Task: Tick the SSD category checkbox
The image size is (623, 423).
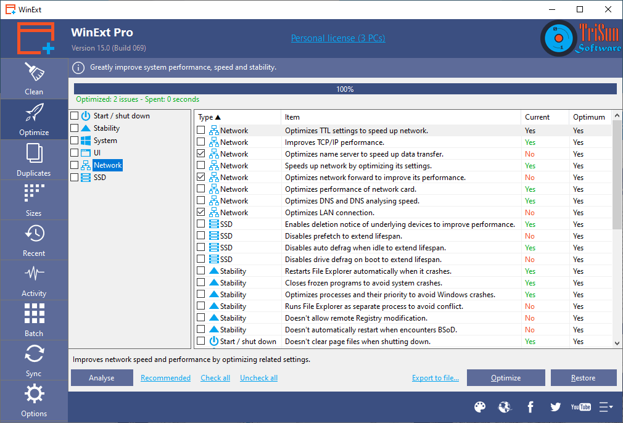Action: [x=74, y=178]
